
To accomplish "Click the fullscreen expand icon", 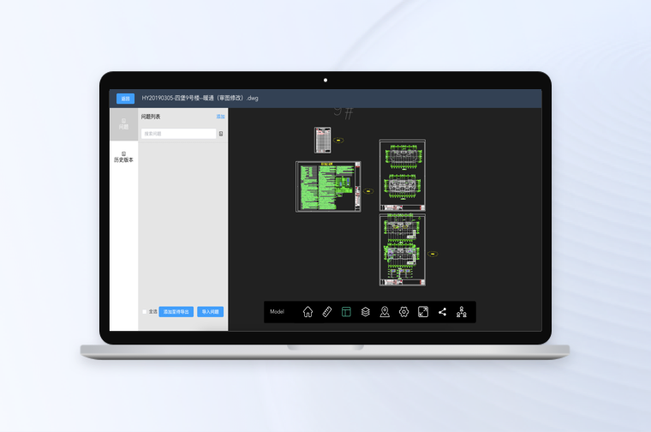I will (423, 312).
